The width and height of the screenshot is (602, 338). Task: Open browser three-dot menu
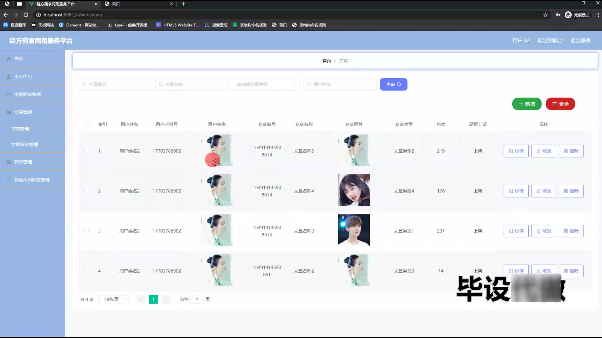(x=598, y=15)
